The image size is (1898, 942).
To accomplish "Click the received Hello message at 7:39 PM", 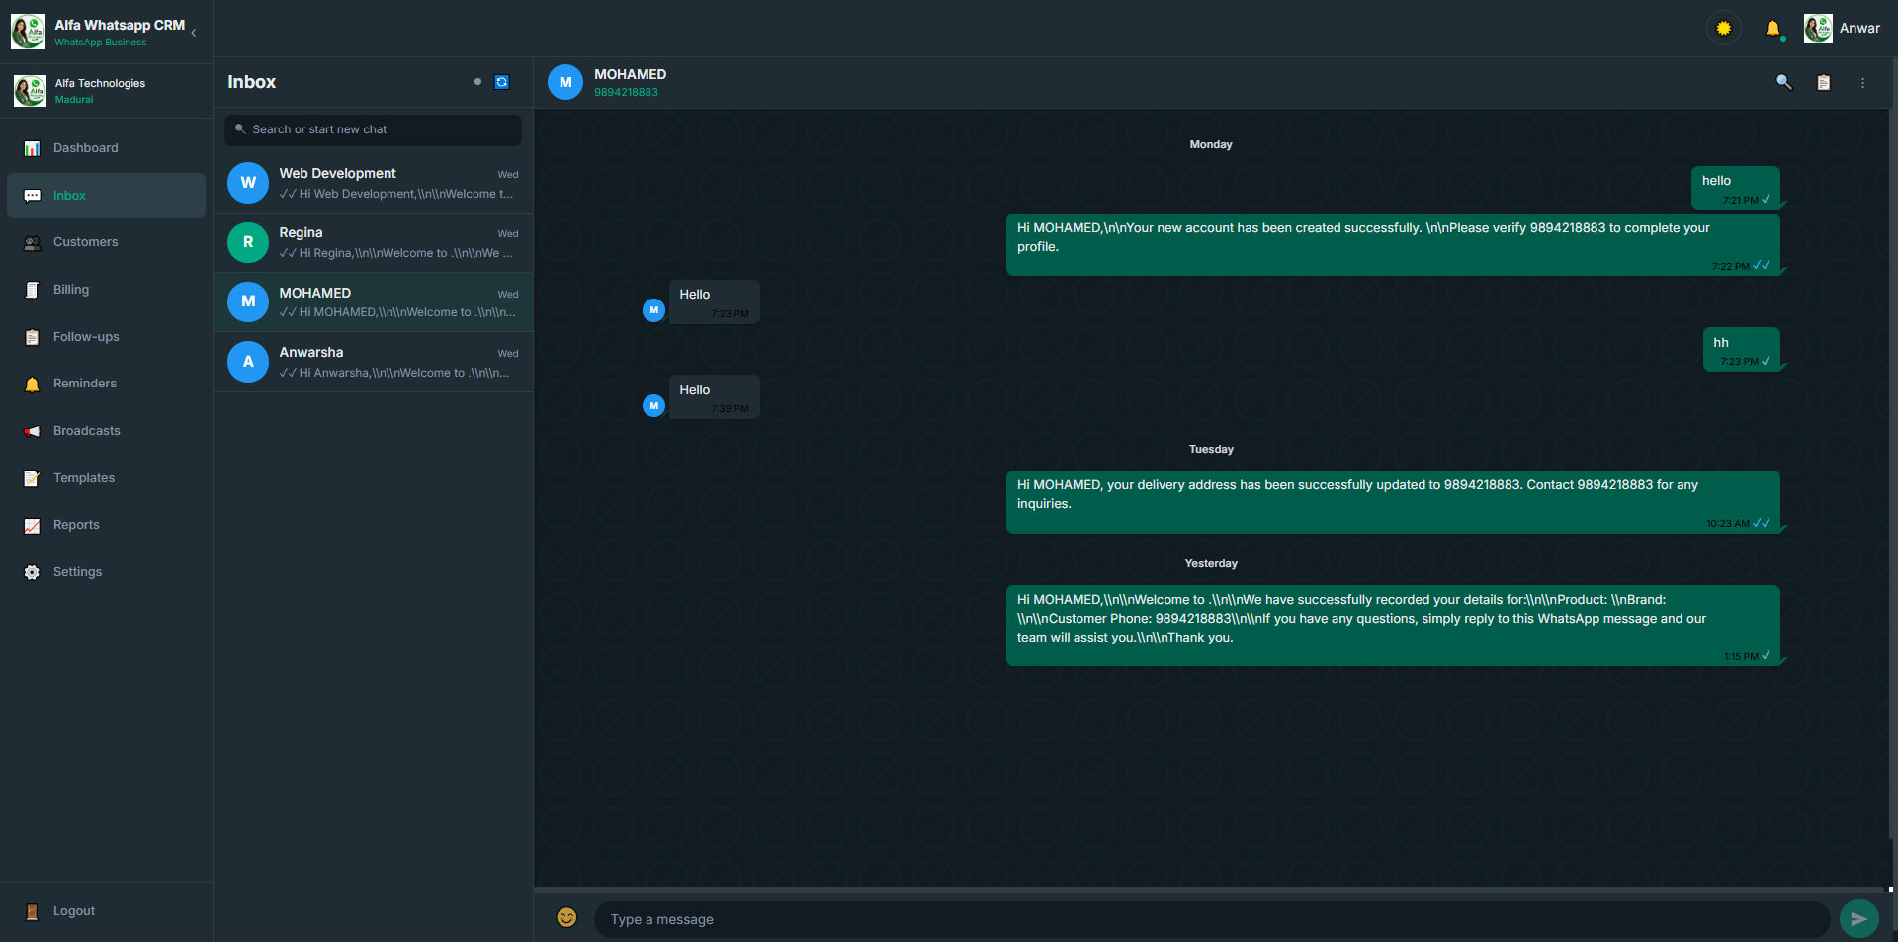I will pos(715,397).
